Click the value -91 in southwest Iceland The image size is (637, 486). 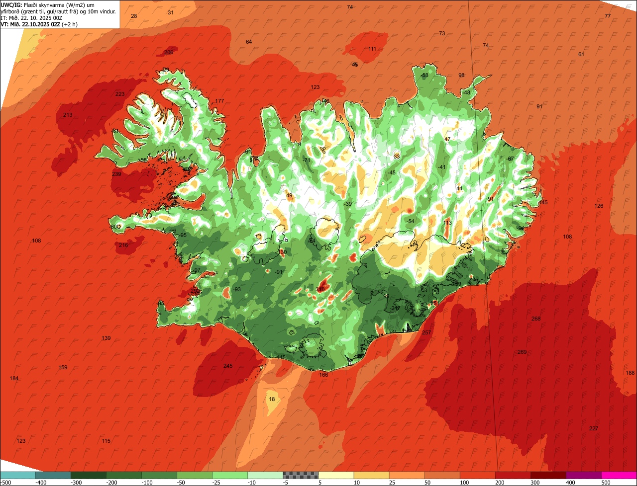[x=279, y=272]
